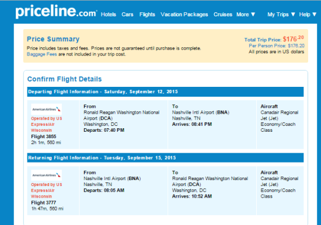321x225 pixels.
Task: Go to the Hotels section
Action: tap(109, 15)
